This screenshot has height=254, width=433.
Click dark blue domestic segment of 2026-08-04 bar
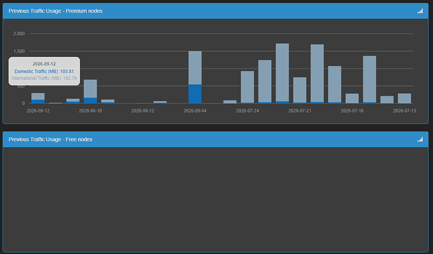coord(195,94)
